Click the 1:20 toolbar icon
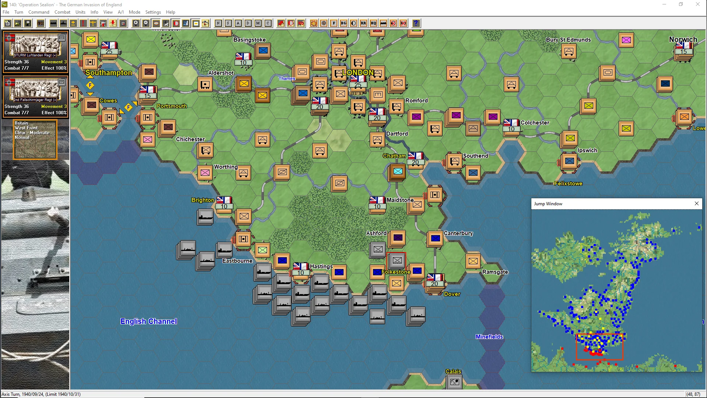 tap(41, 23)
